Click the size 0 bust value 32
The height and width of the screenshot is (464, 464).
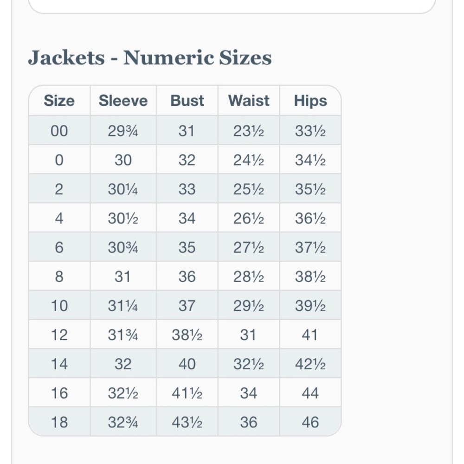pyautogui.click(x=187, y=160)
